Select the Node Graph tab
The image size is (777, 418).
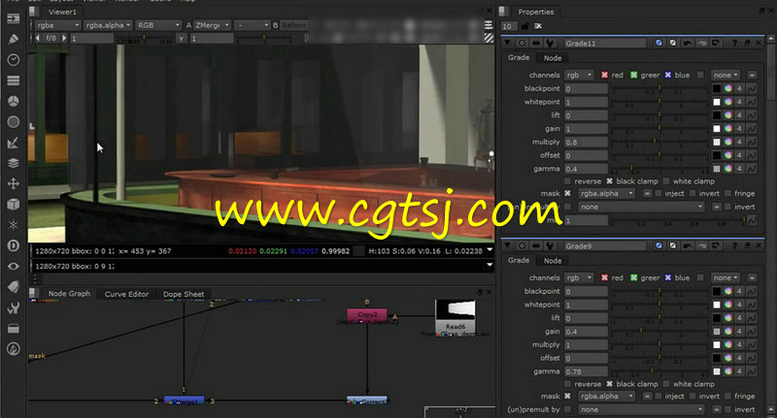click(x=69, y=294)
